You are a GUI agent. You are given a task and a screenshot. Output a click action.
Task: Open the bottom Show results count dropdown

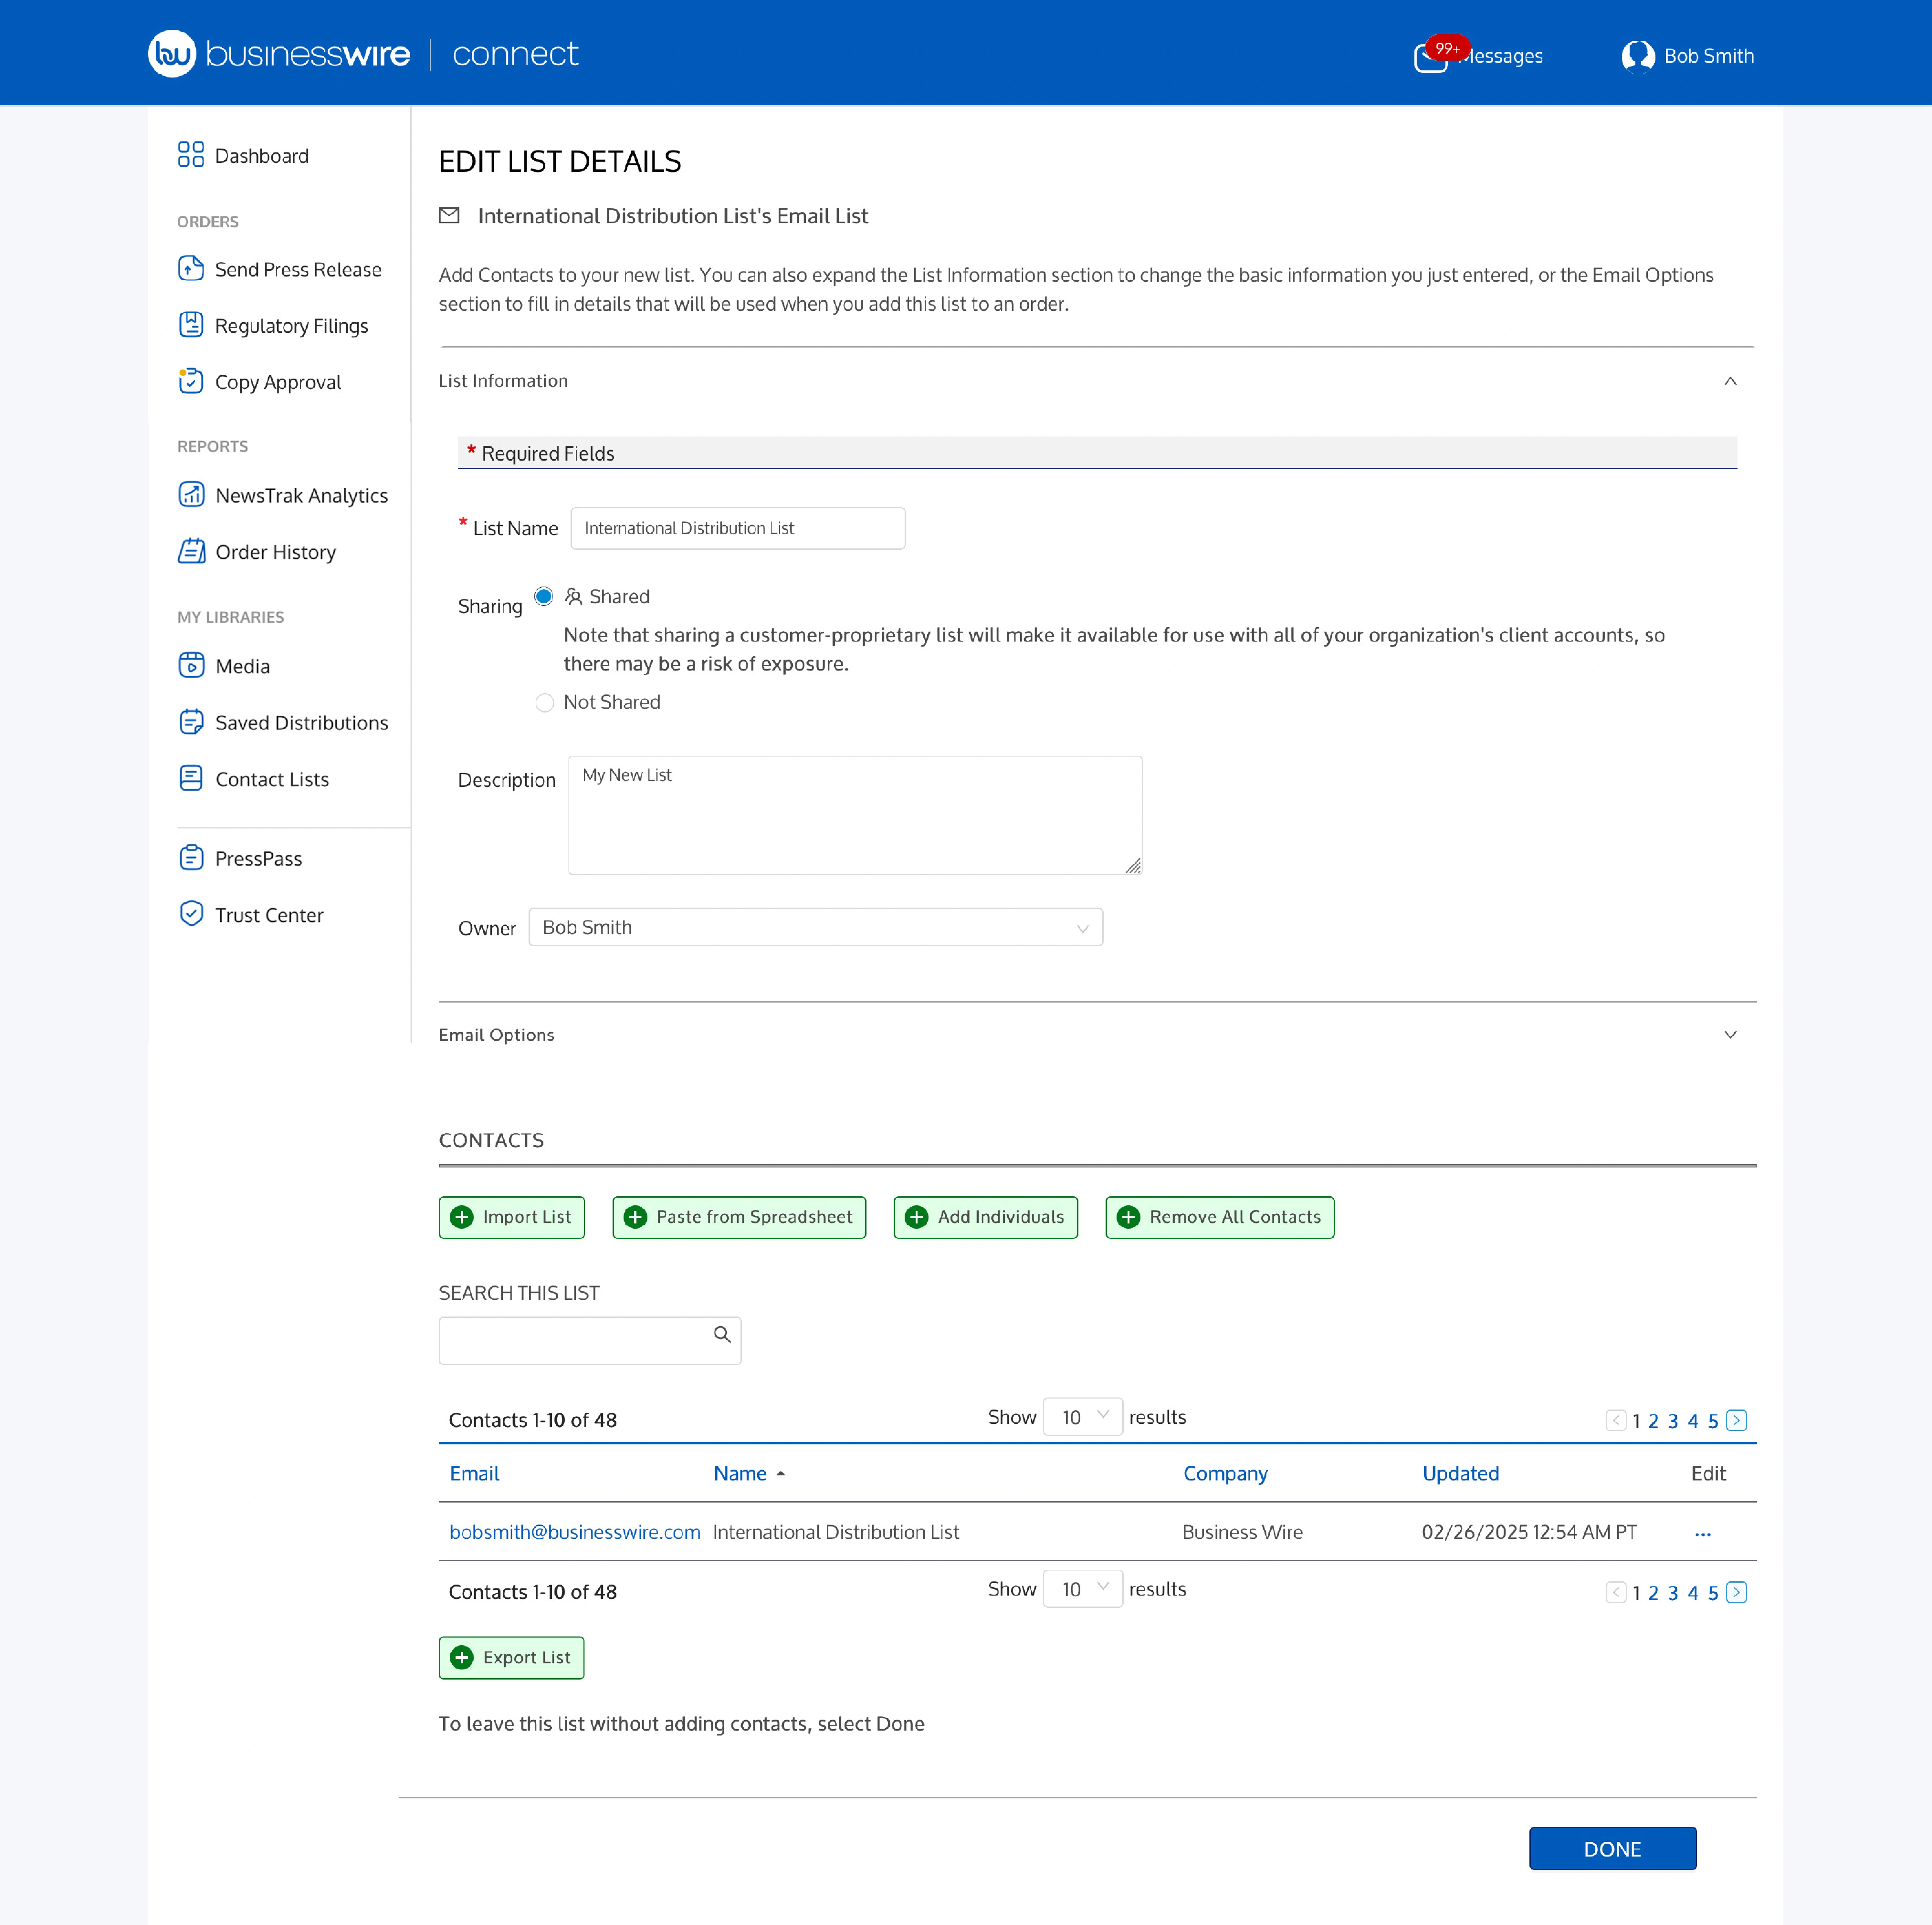(1083, 1589)
